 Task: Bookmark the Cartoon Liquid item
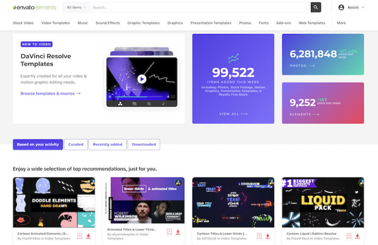click(x=349, y=236)
